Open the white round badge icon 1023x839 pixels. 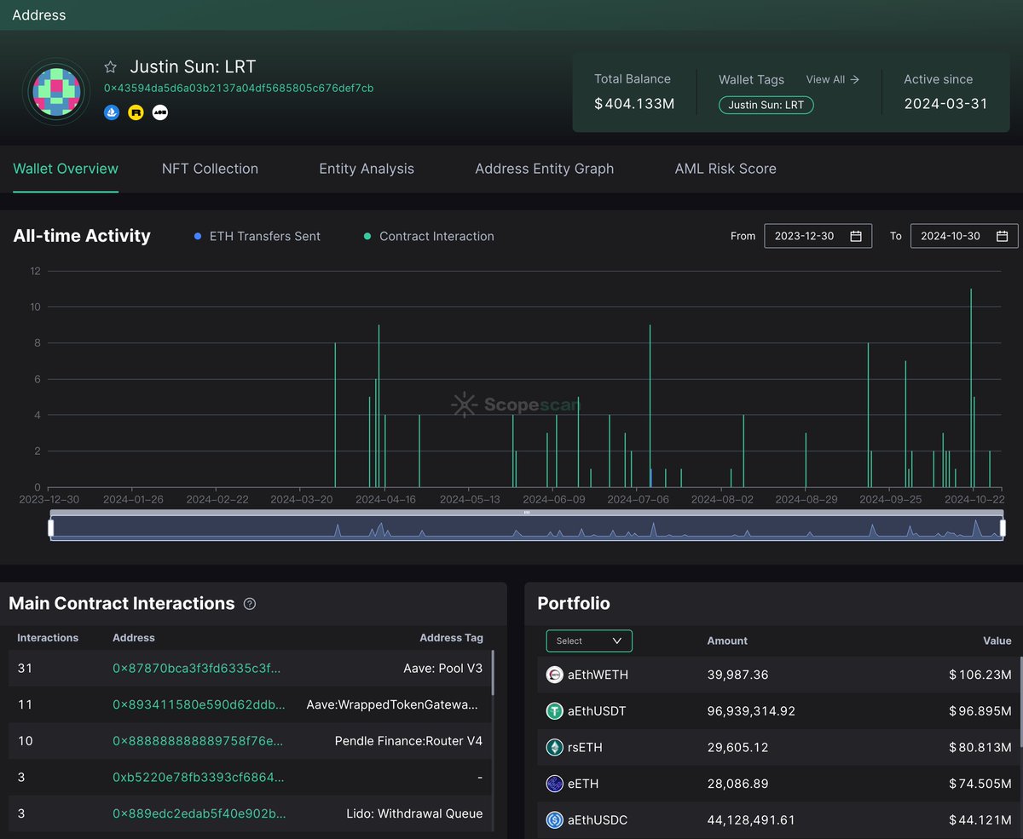coord(159,112)
